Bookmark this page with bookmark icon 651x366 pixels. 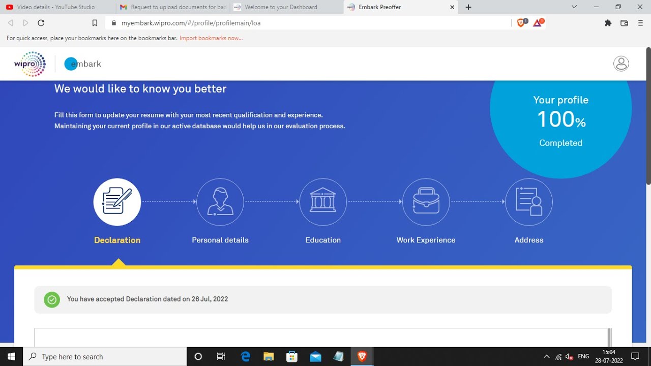(x=95, y=23)
